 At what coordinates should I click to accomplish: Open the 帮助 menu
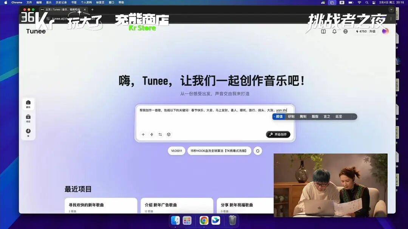(x=121, y=2)
